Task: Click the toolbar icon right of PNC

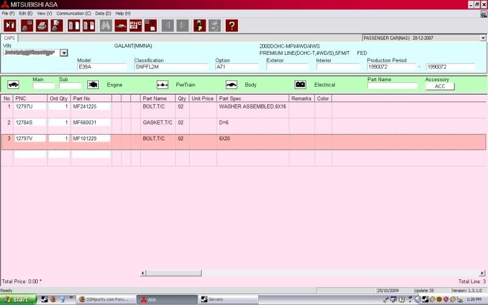Action: pos(151,26)
